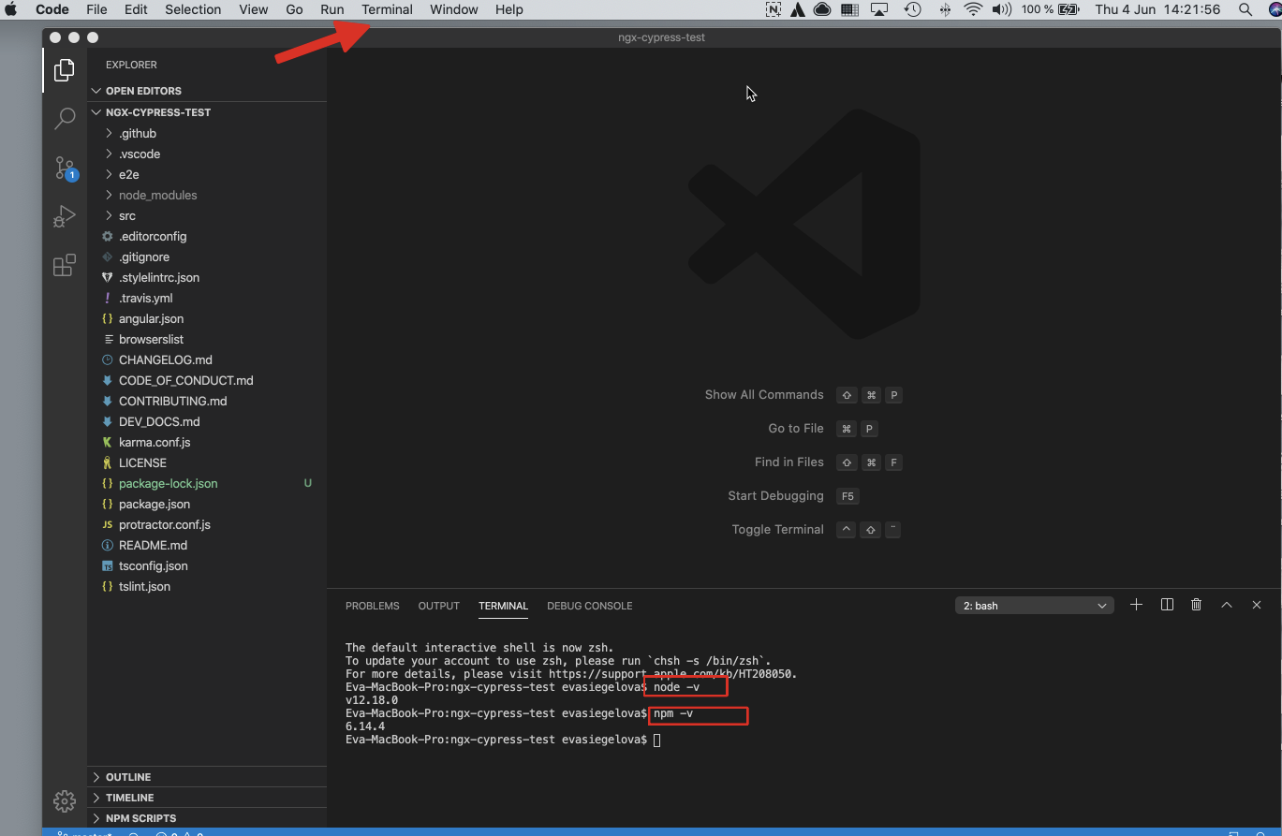Open Source Control view with badge
This screenshot has height=836, width=1282.
(x=65, y=169)
